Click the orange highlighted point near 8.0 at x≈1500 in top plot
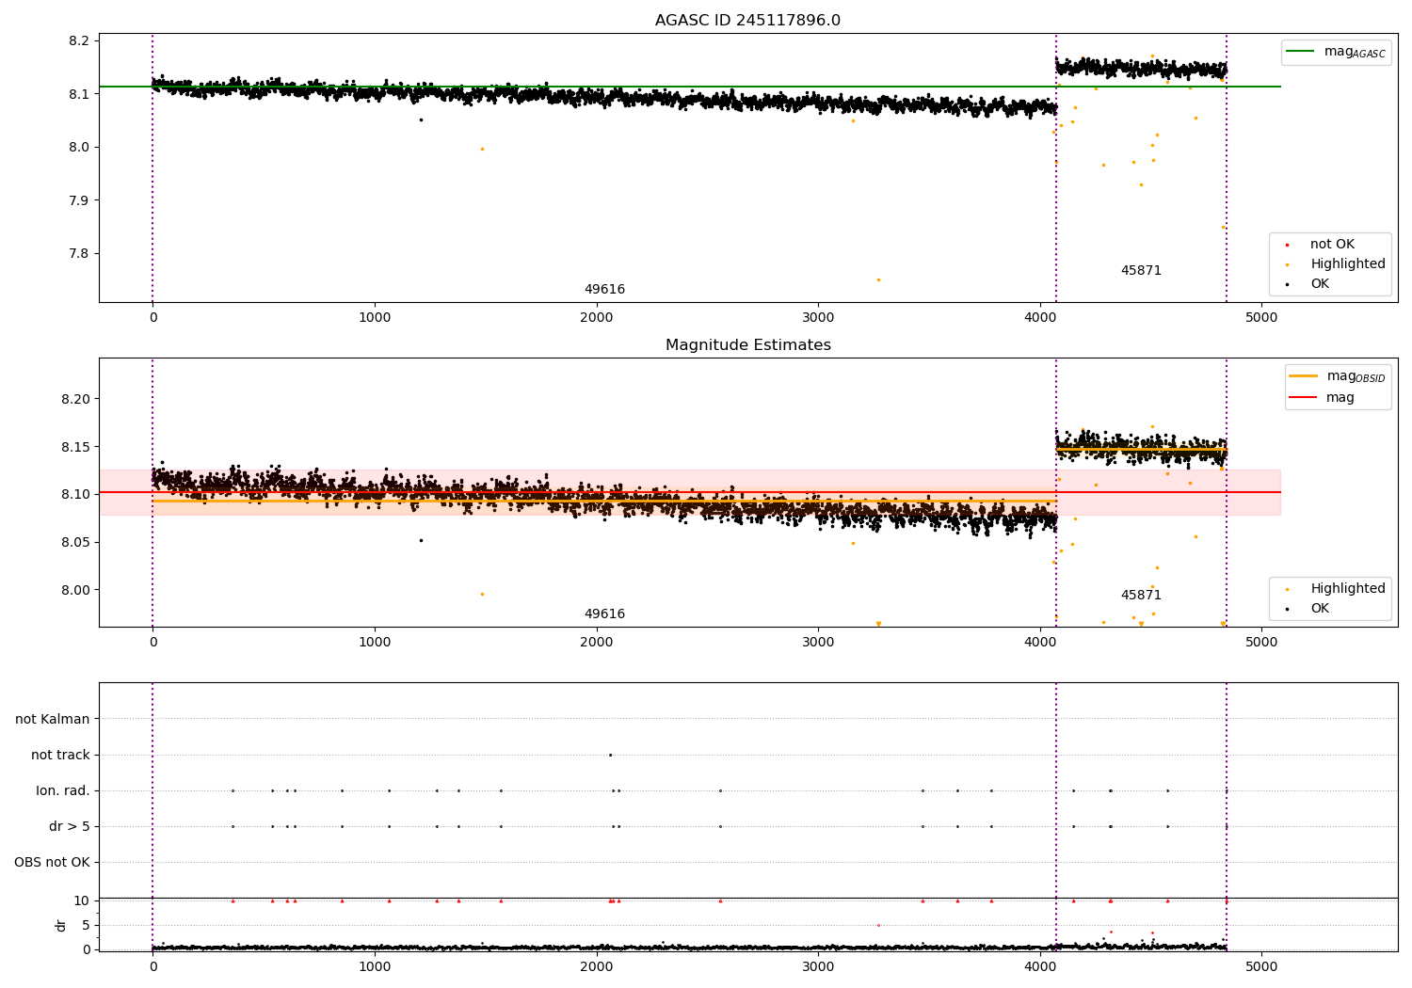 482,149
